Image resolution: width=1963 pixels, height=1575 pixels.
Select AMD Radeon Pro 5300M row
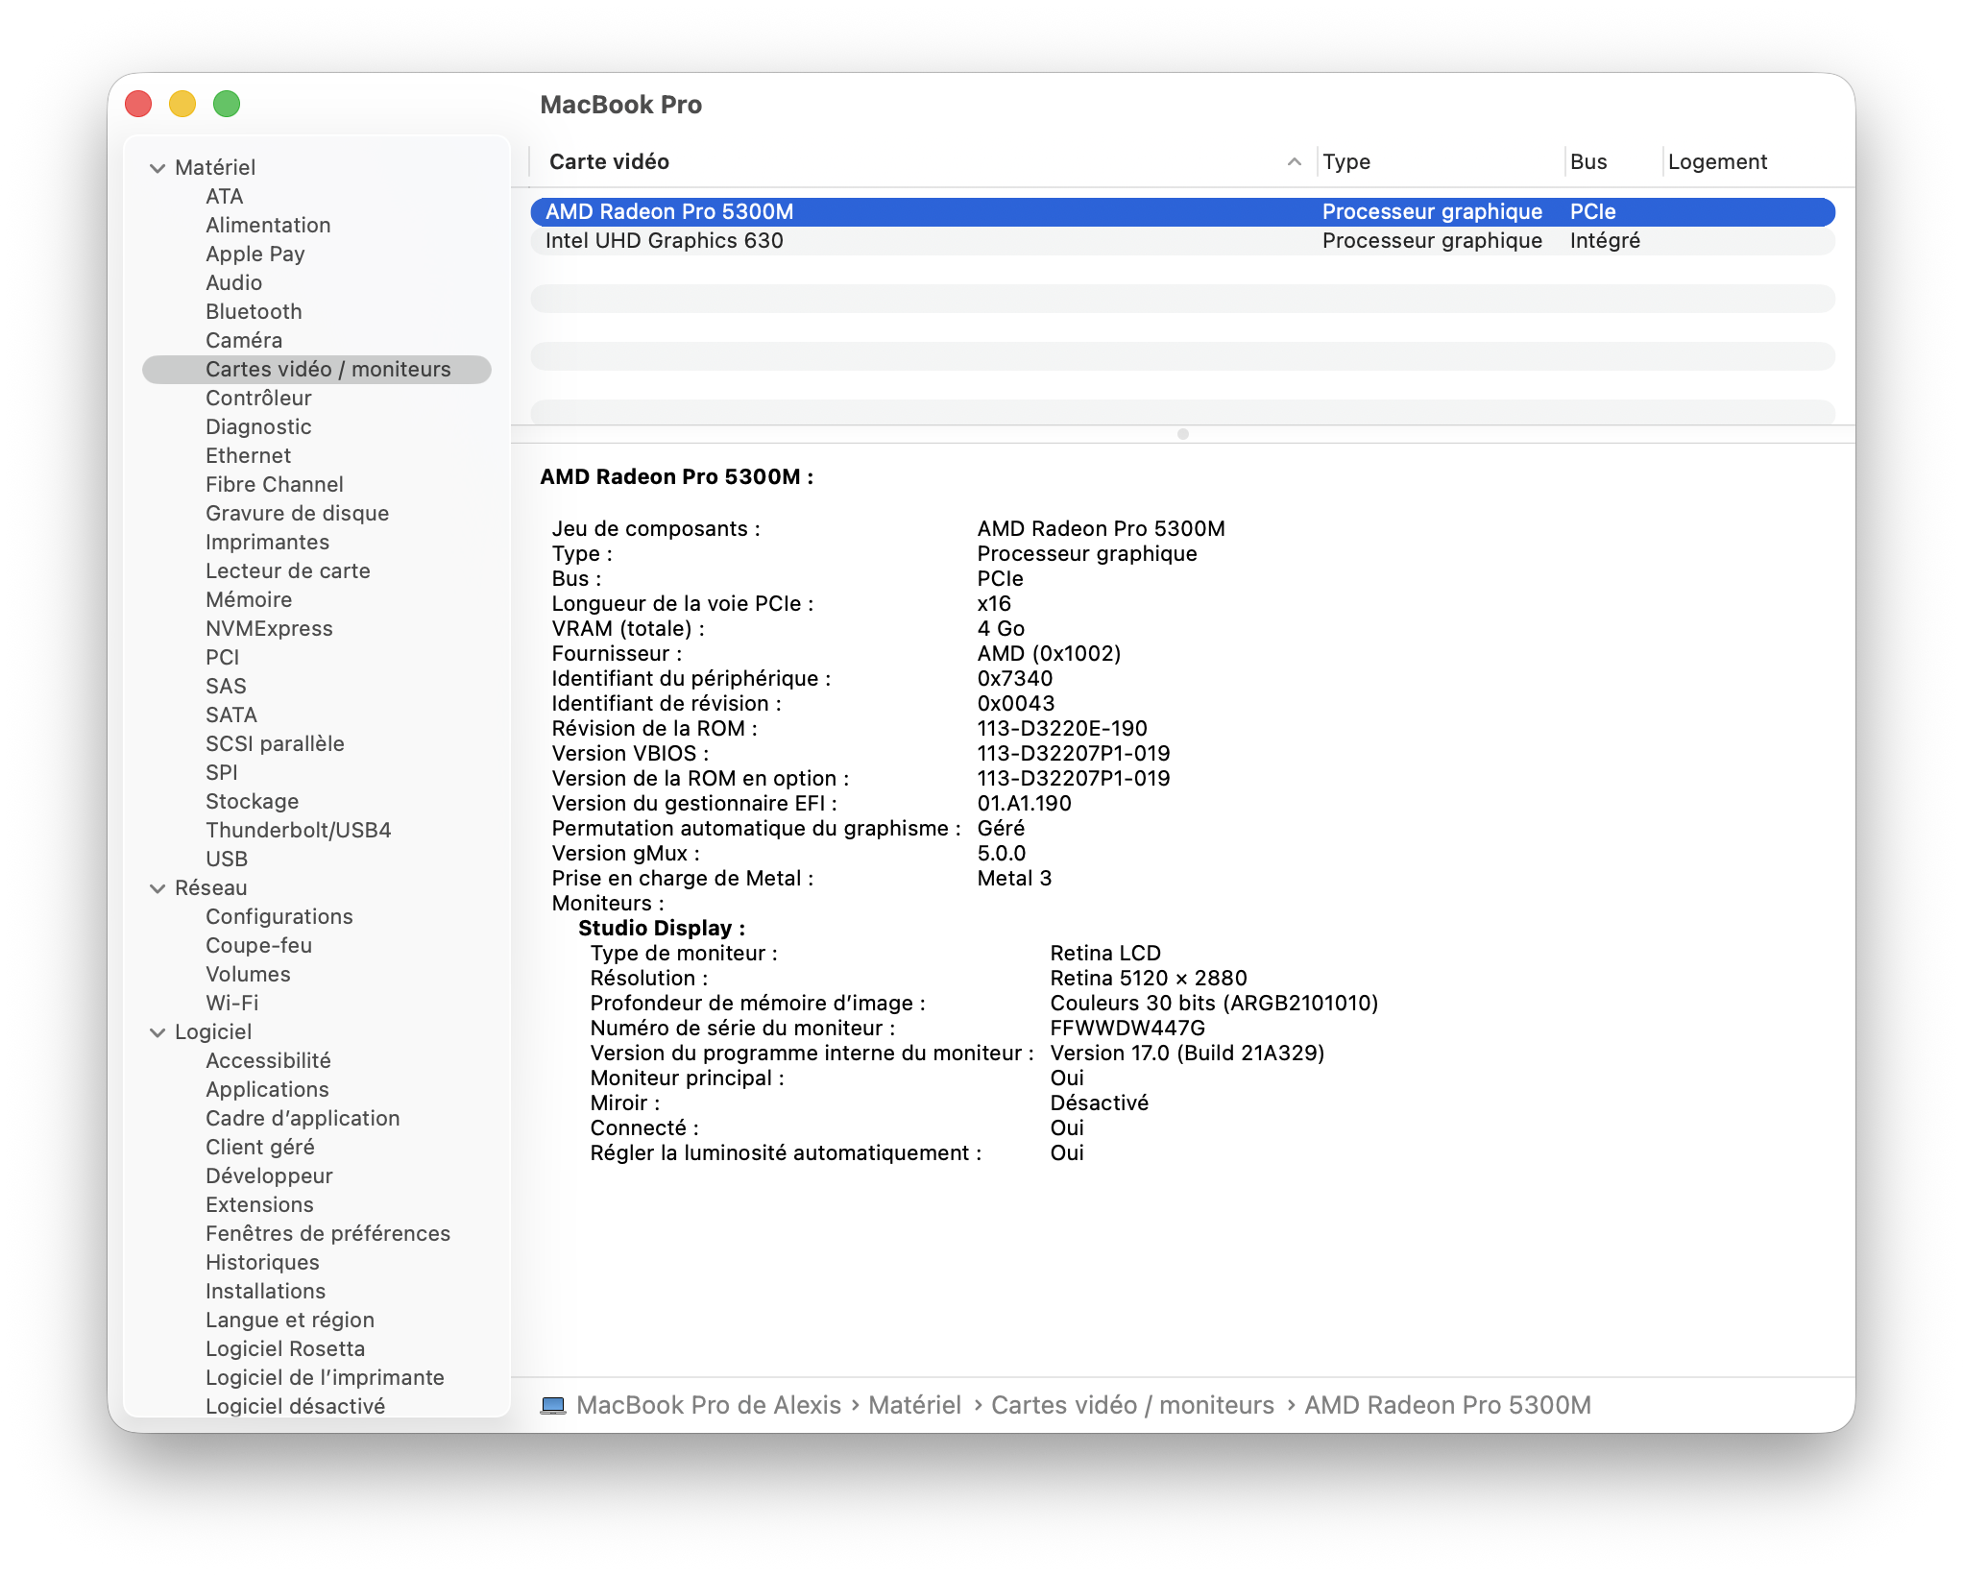click(1183, 212)
